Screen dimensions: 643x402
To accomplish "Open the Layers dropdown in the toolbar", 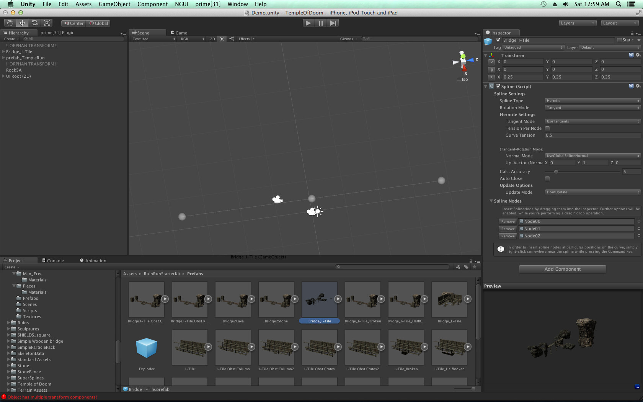I will tap(578, 23).
